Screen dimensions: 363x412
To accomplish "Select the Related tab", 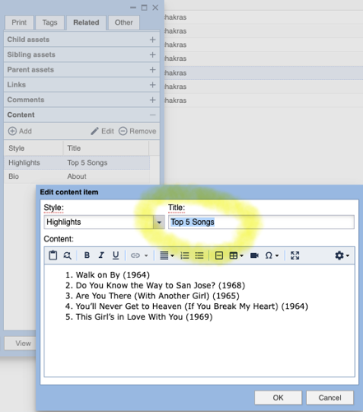I will [86, 22].
